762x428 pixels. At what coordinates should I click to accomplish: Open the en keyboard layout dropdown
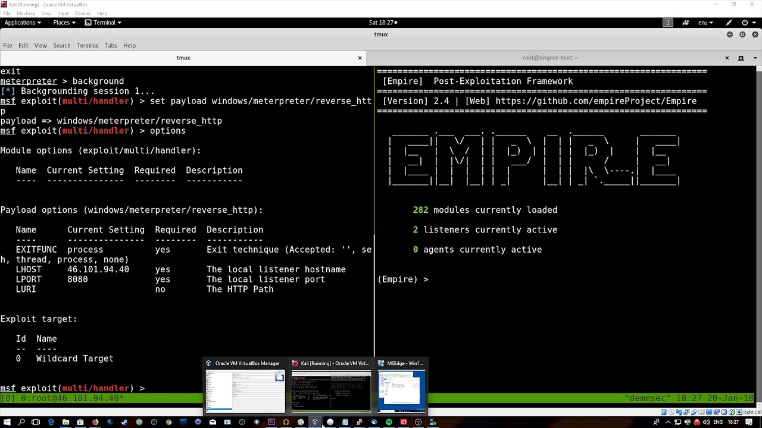pos(706,23)
